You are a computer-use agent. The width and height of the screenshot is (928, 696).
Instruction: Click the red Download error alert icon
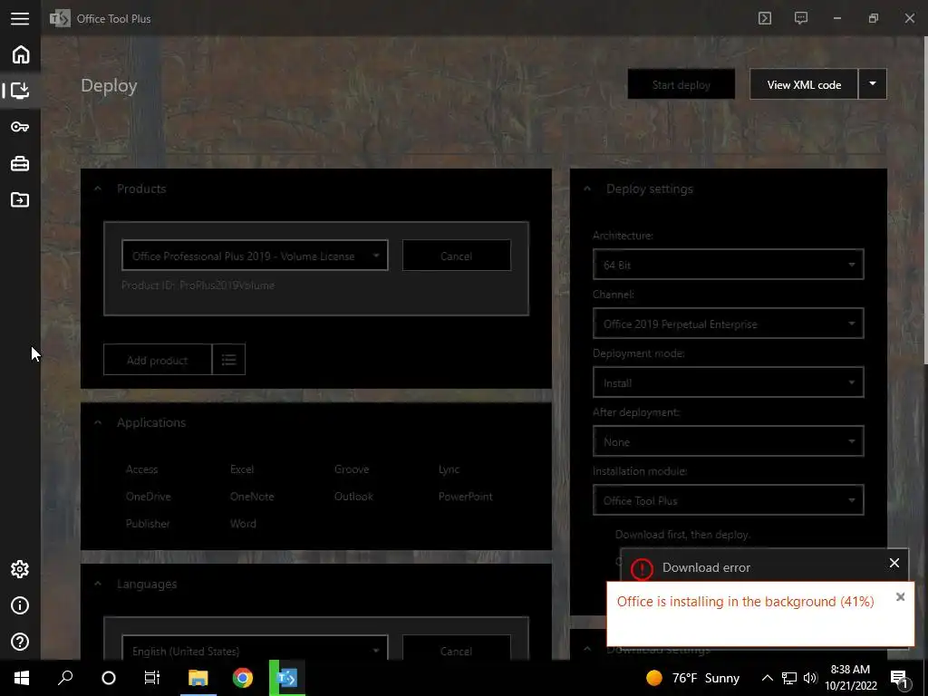[642, 568]
